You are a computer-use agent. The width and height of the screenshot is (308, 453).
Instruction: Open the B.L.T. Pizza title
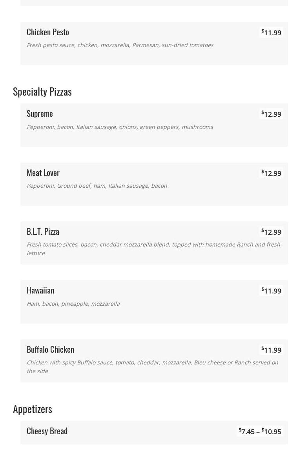(43, 232)
